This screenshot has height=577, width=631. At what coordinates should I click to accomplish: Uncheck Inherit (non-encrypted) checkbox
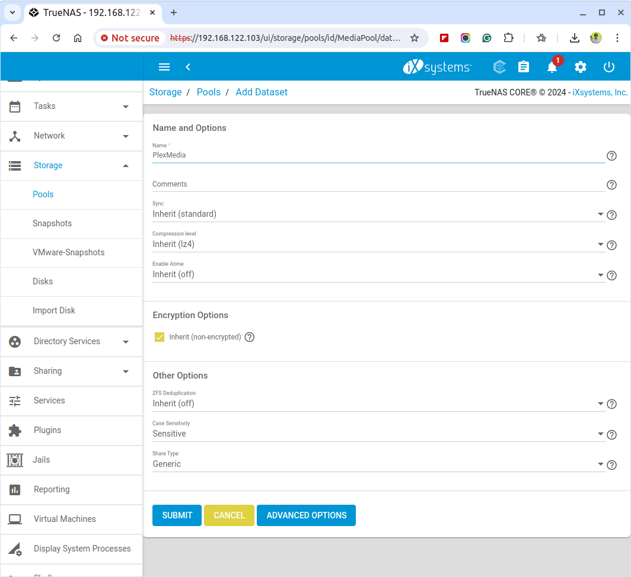click(x=160, y=337)
